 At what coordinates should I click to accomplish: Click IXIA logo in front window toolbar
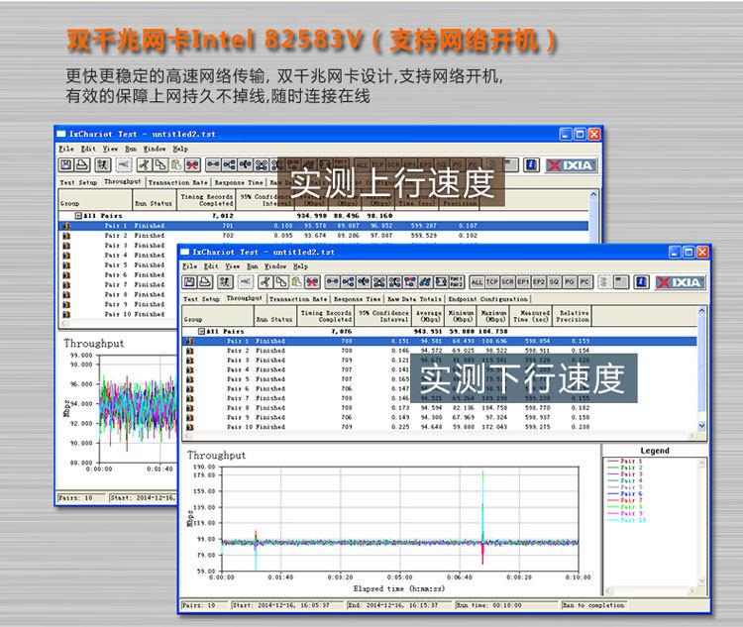pyautogui.click(x=681, y=282)
